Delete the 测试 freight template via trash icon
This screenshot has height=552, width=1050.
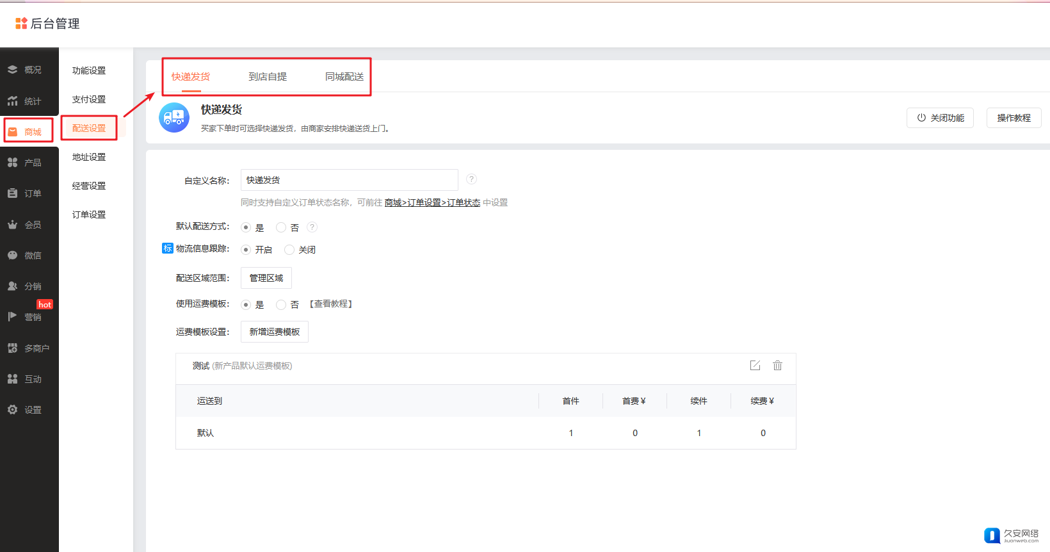click(x=777, y=365)
